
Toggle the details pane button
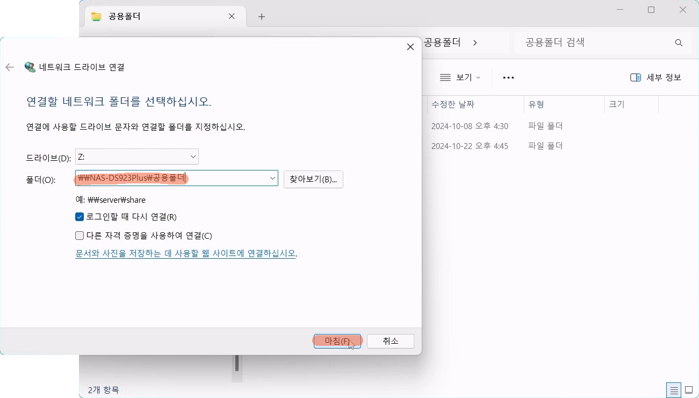coord(655,77)
